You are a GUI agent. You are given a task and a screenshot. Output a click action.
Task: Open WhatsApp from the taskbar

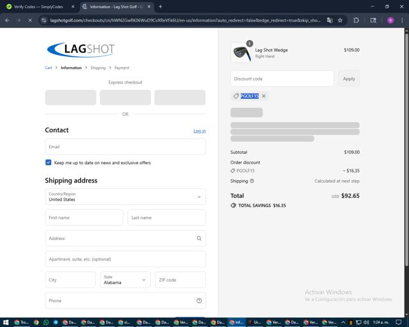coord(46,323)
